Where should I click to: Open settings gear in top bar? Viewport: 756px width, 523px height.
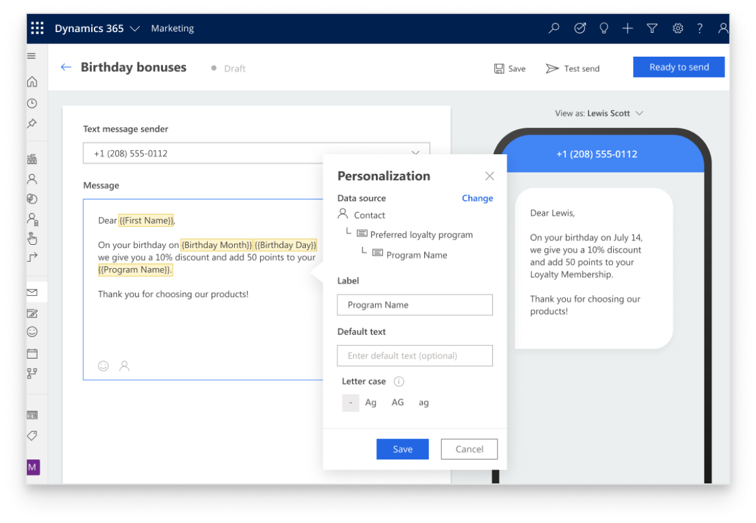click(x=678, y=28)
